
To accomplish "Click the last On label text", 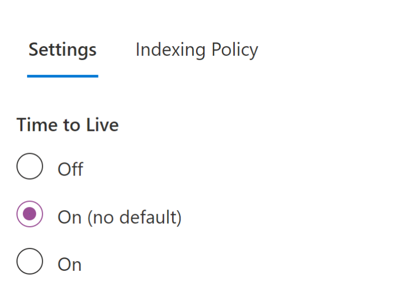I will click(69, 264).
